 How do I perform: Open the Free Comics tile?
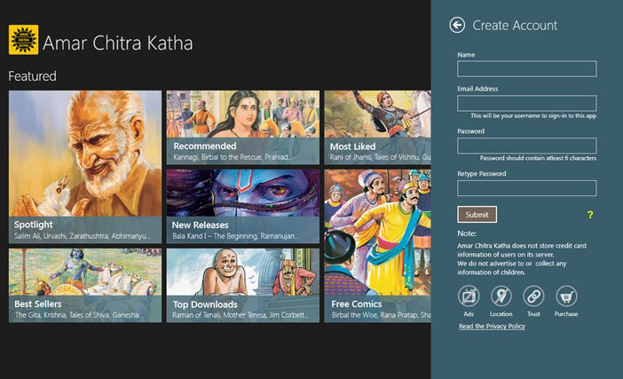377,246
